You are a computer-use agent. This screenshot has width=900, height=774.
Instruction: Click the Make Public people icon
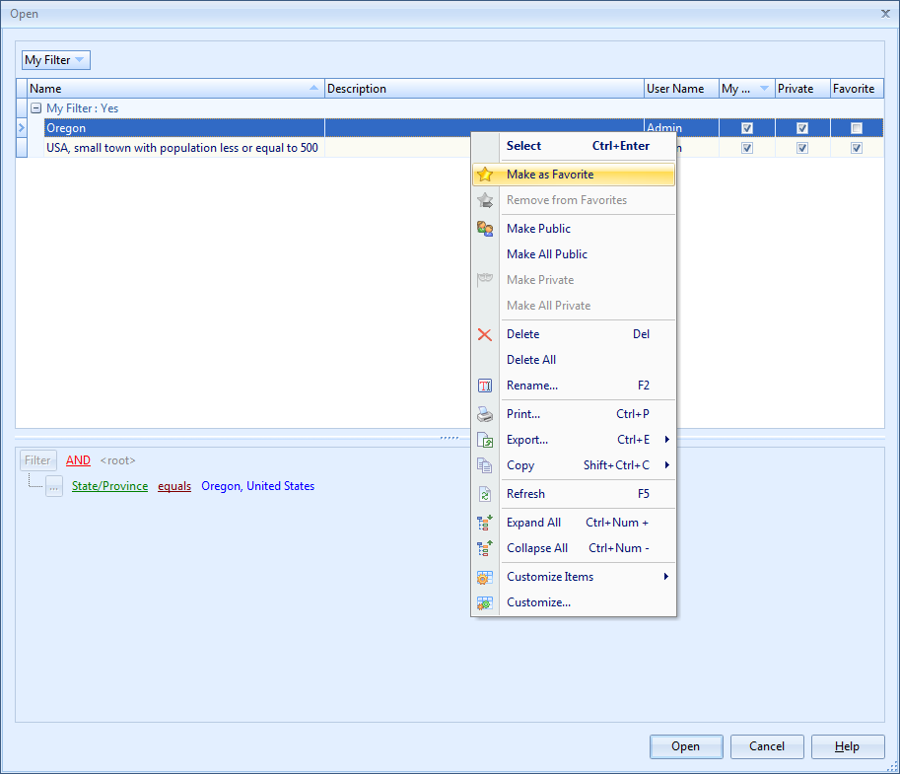pyautogui.click(x=485, y=229)
